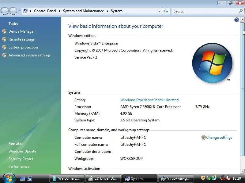Open Security Center link
The height and width of the screenshot is (183, 245).
pyautogui.click(x=21, y=159)
